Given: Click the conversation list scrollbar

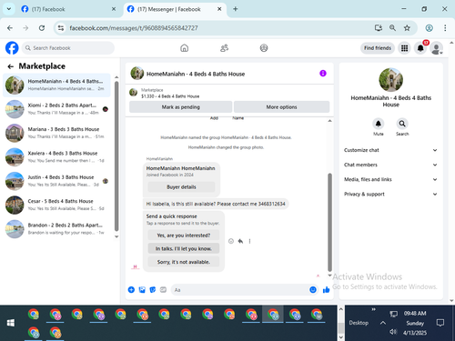Looking at the screenshot, I should tap(116, 156).
